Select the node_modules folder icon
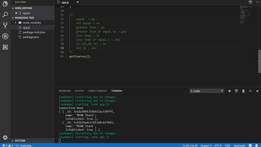Image resolution: width=261 pixels, height=147 pixels. (20, 22)
